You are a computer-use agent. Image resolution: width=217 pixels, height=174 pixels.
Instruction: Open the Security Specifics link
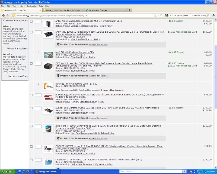point(18,76)
